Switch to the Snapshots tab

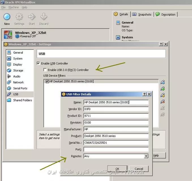[142, 14]
